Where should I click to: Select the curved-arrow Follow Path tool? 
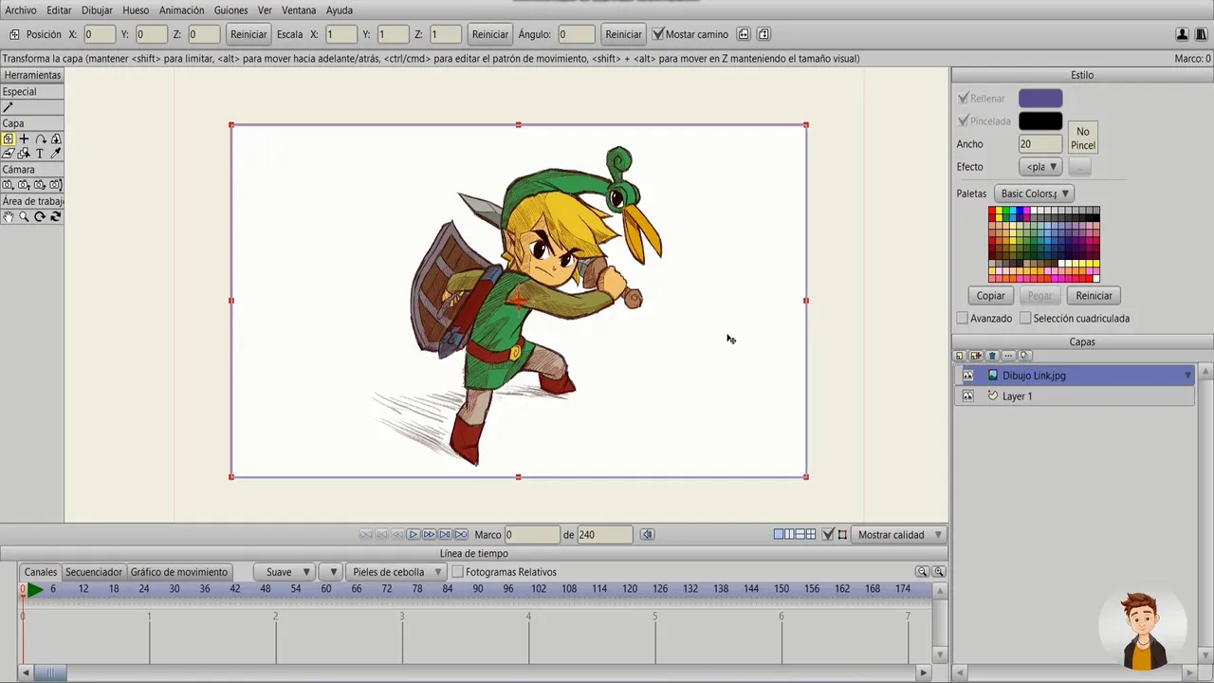(x=40, y=138)
